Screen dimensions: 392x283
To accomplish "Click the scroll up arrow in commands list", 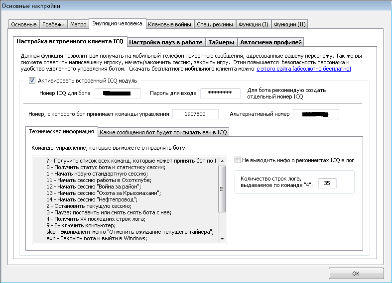I will [222, 161].
